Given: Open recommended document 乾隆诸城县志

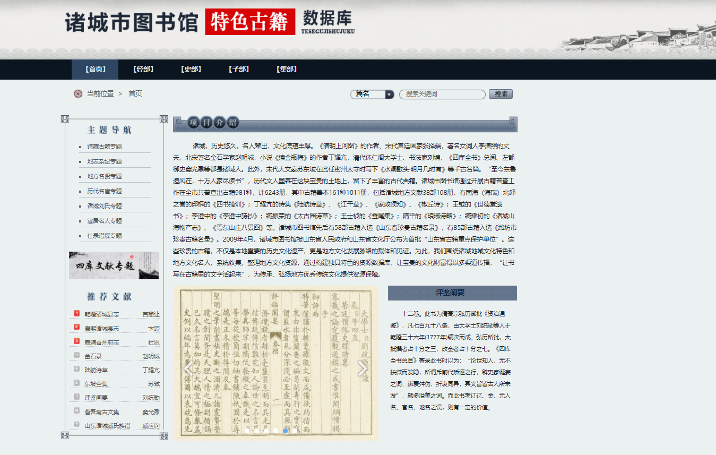Looking at the screenshot, I should [x=102, y=314].
